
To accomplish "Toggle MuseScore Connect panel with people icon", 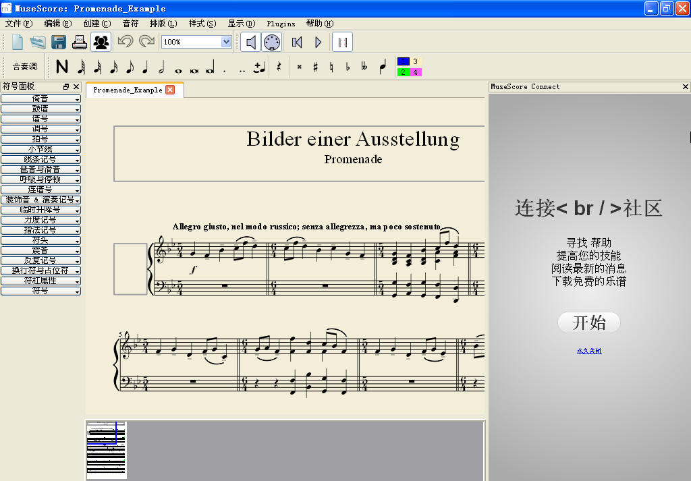I will point(101,43).
